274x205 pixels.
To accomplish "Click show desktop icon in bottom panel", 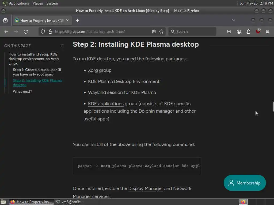I will click(x=3, y=202).
